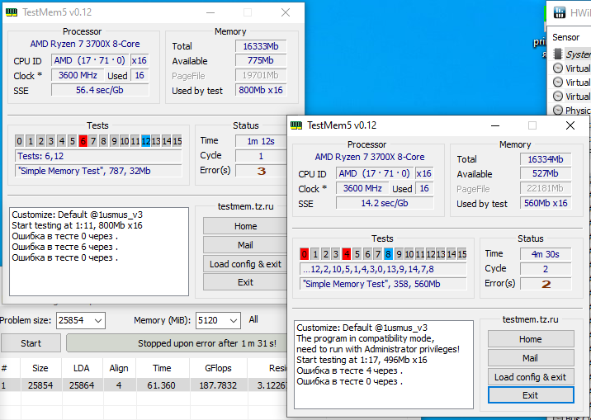Screen dimensions: 591x420
Task: Click back TestMem5 log text area
Action: coord(99,251)
